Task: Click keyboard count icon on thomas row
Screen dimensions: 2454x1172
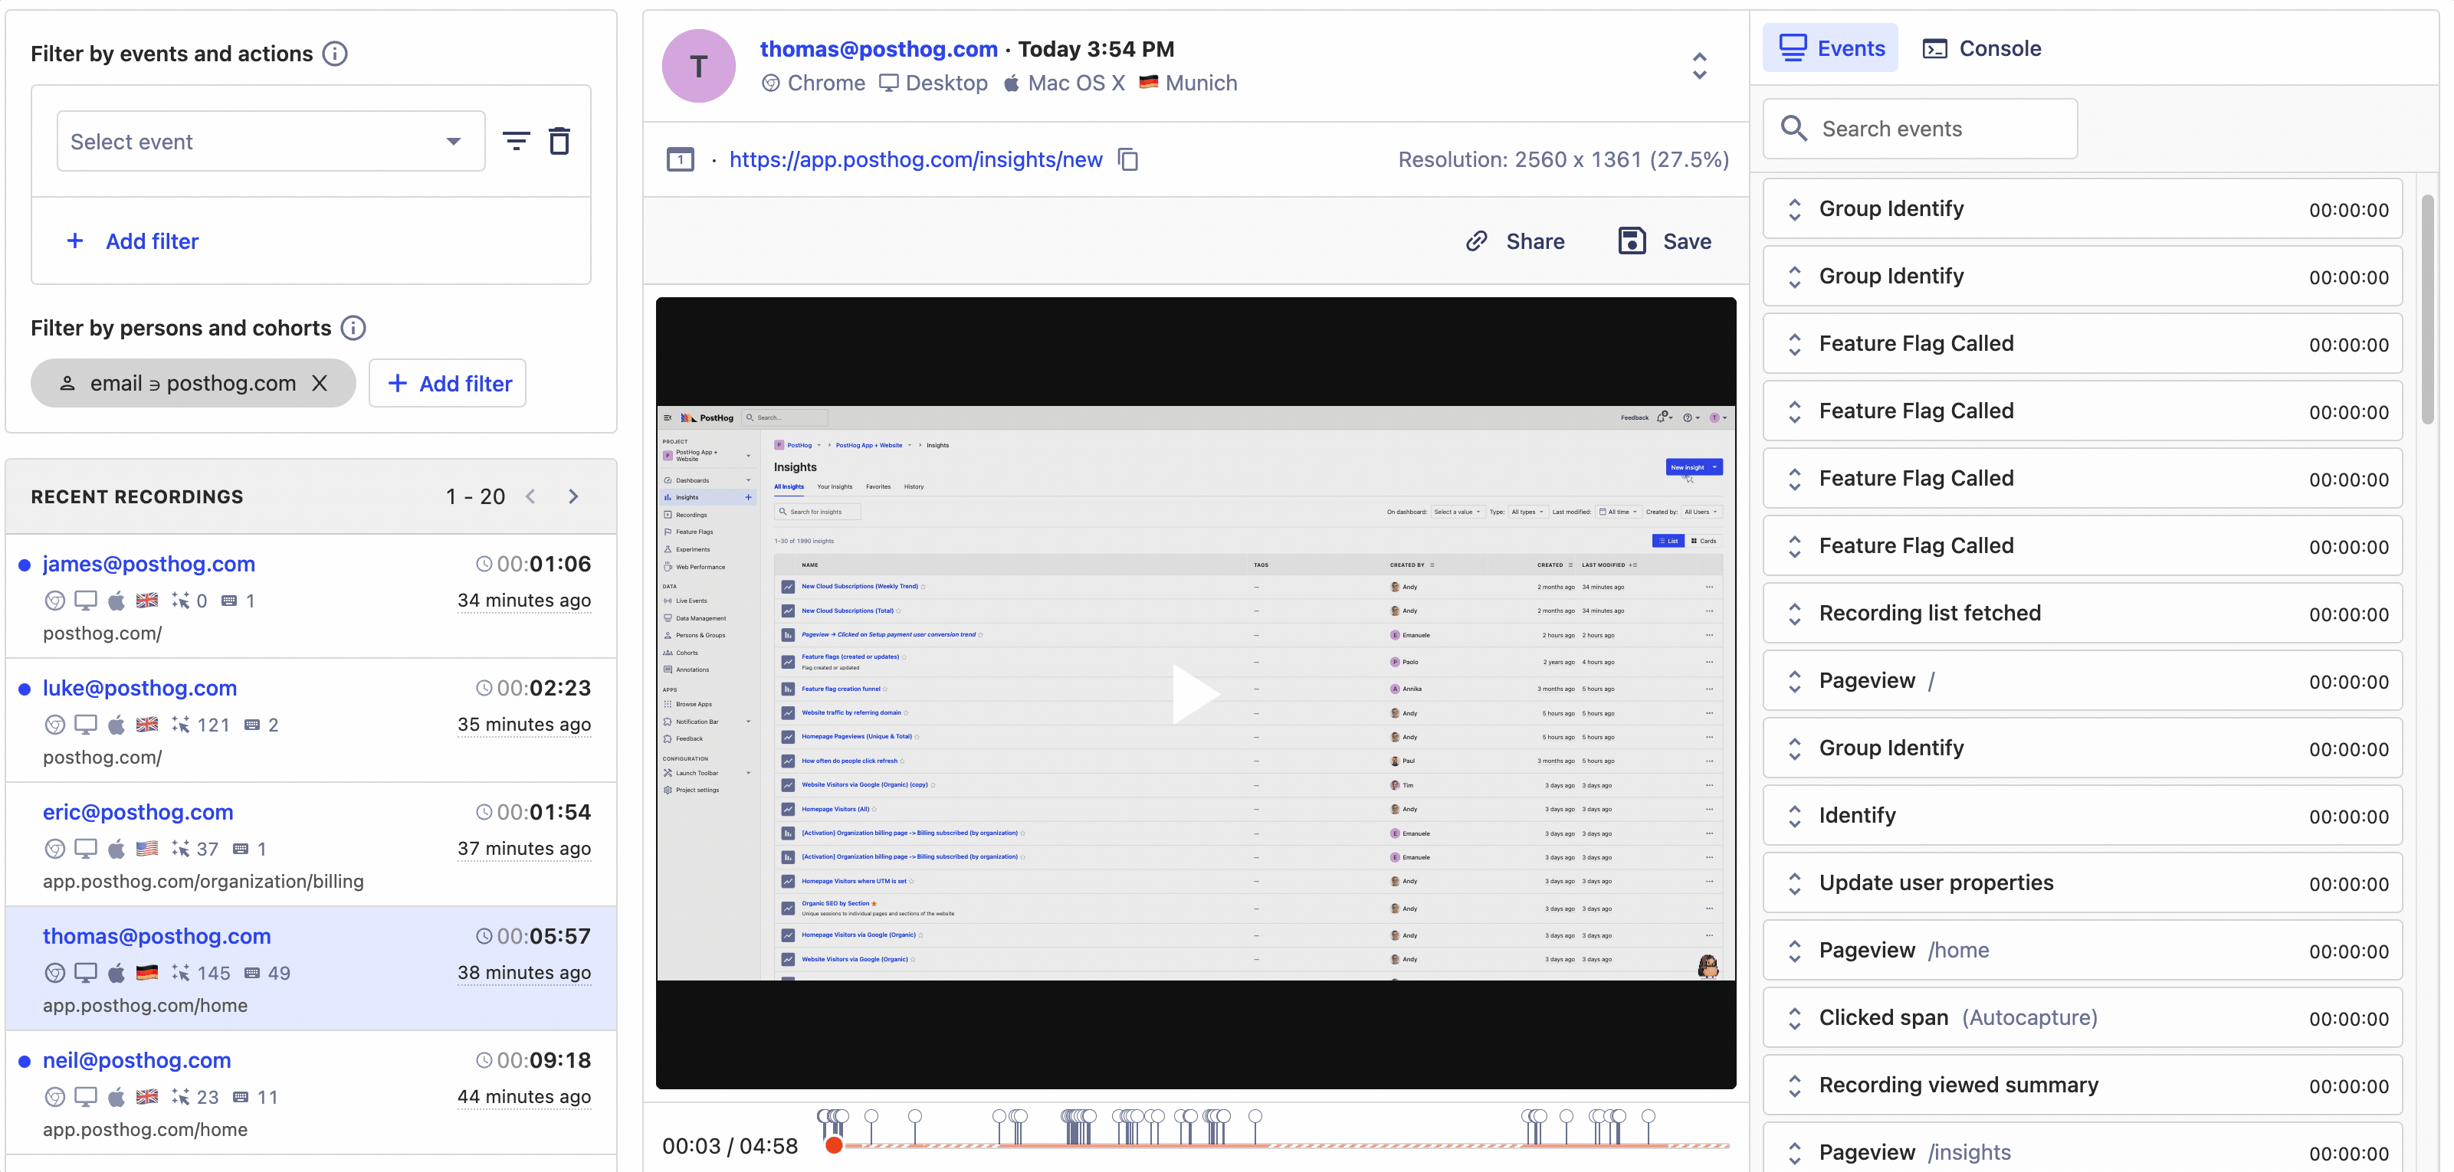Action: coord(251,973)
